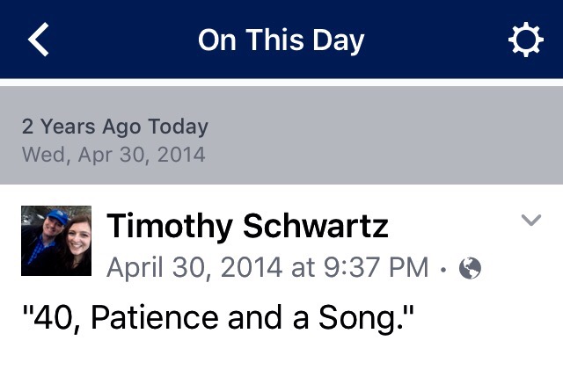Select the "On This Day" title
563x377 pixels.
pos(281,40)
